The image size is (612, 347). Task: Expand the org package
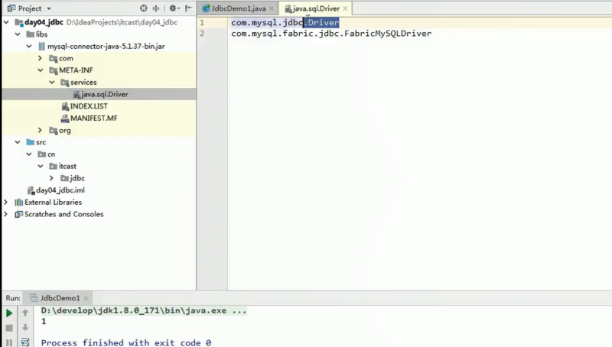(41, 130)
